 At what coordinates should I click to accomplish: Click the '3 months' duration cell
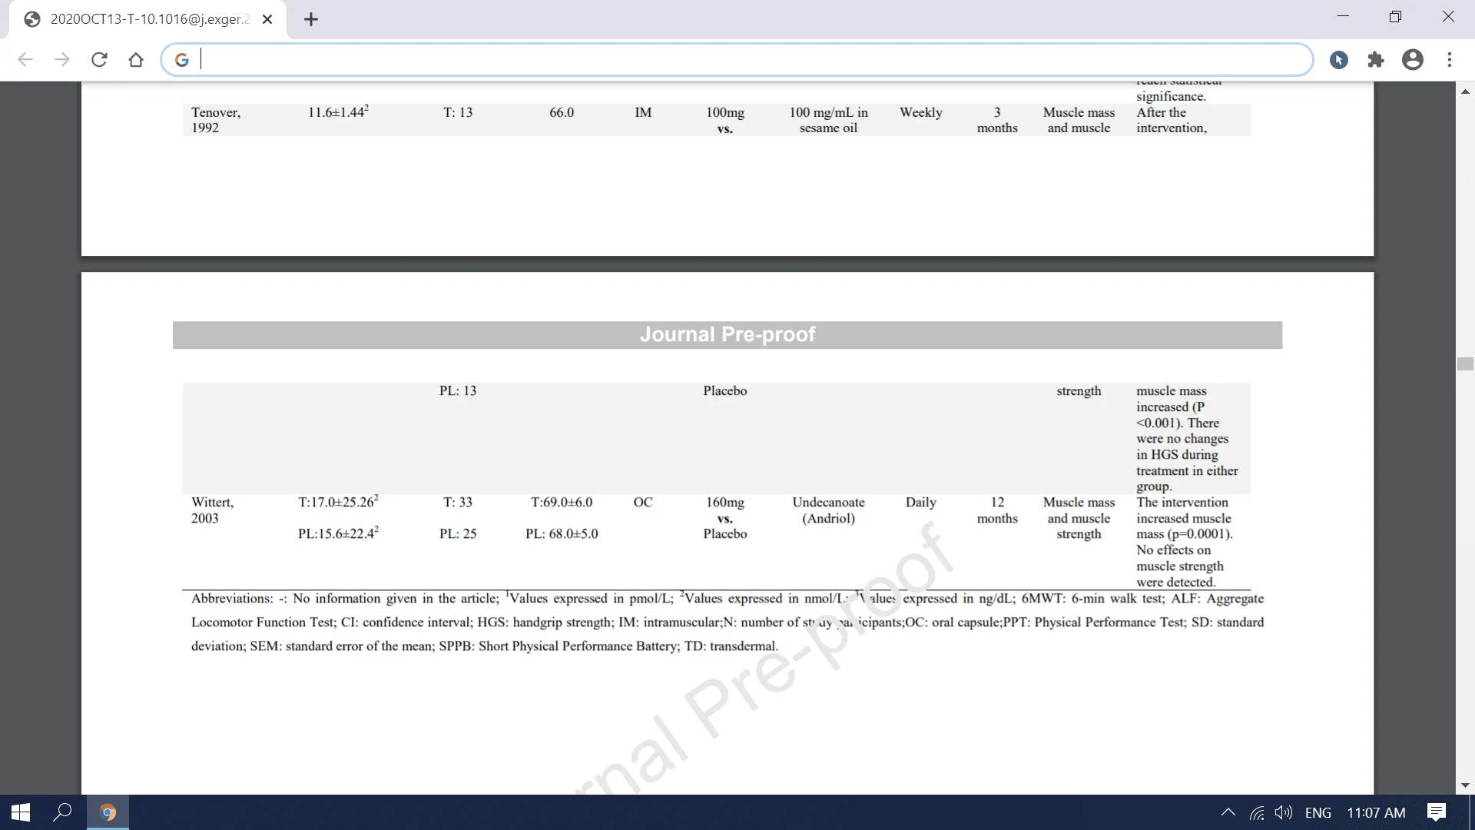point(997,120)
